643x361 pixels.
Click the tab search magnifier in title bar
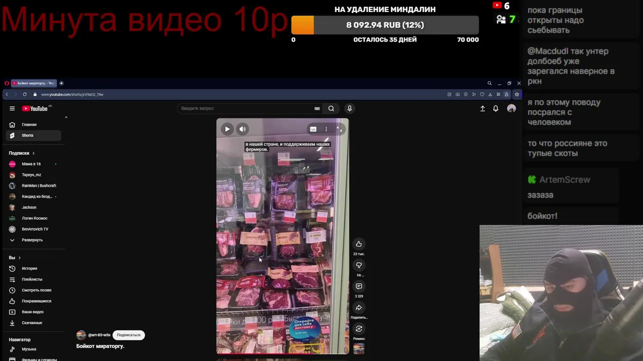[489, 83]
